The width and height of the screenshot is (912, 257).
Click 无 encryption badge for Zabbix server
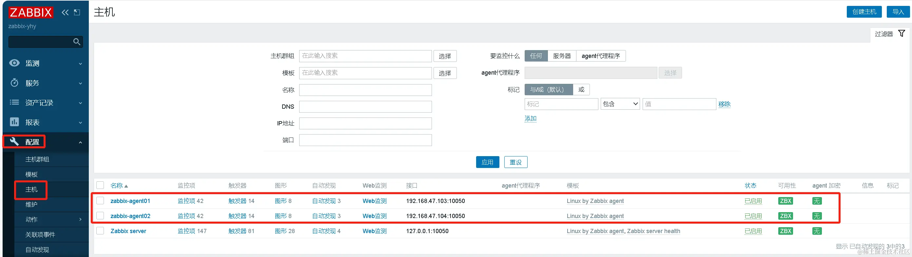pos(817,231)
